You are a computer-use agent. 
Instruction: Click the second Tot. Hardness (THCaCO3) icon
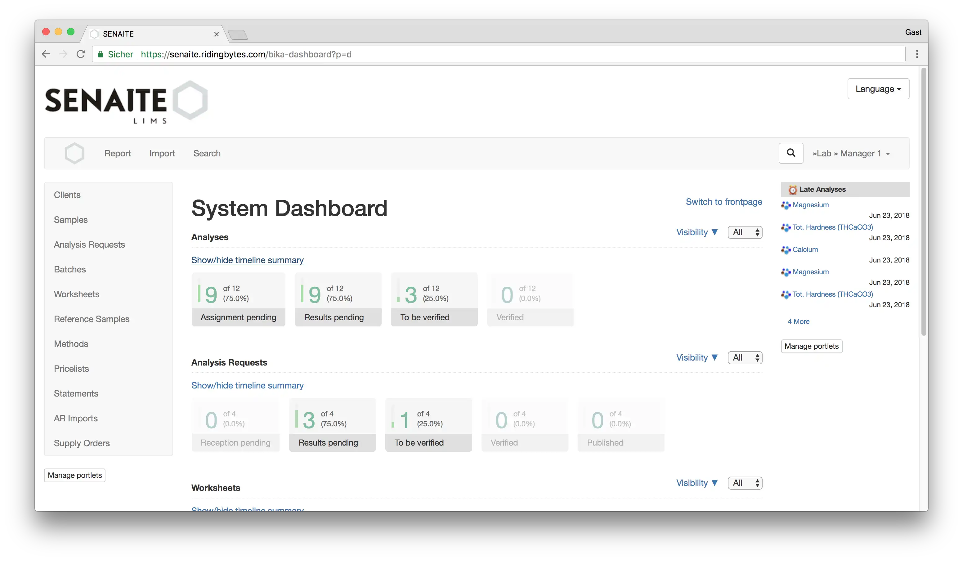[787, 294]
